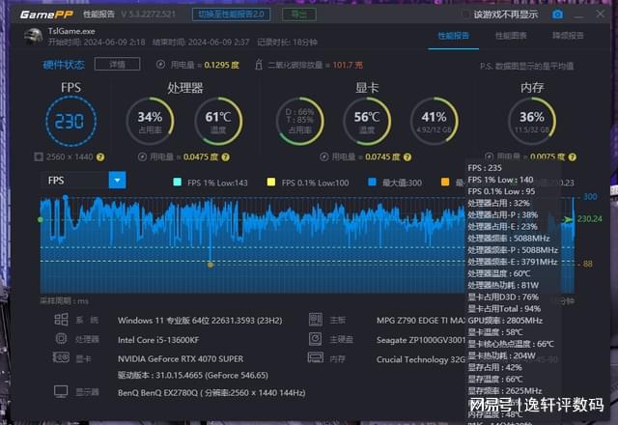Click the monitor icon beside BenQ EX2780Q
This screenshot has width=618, height=425.
coord(61,391)
